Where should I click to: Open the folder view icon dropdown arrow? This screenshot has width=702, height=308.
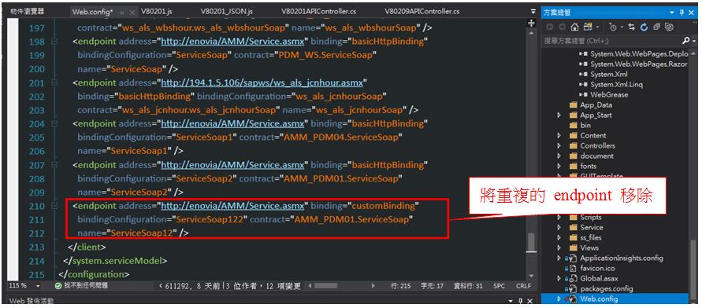coord(597,27)
